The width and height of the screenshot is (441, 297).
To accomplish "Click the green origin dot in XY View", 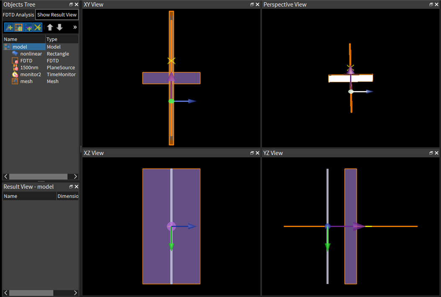I will tap(171, 101).
